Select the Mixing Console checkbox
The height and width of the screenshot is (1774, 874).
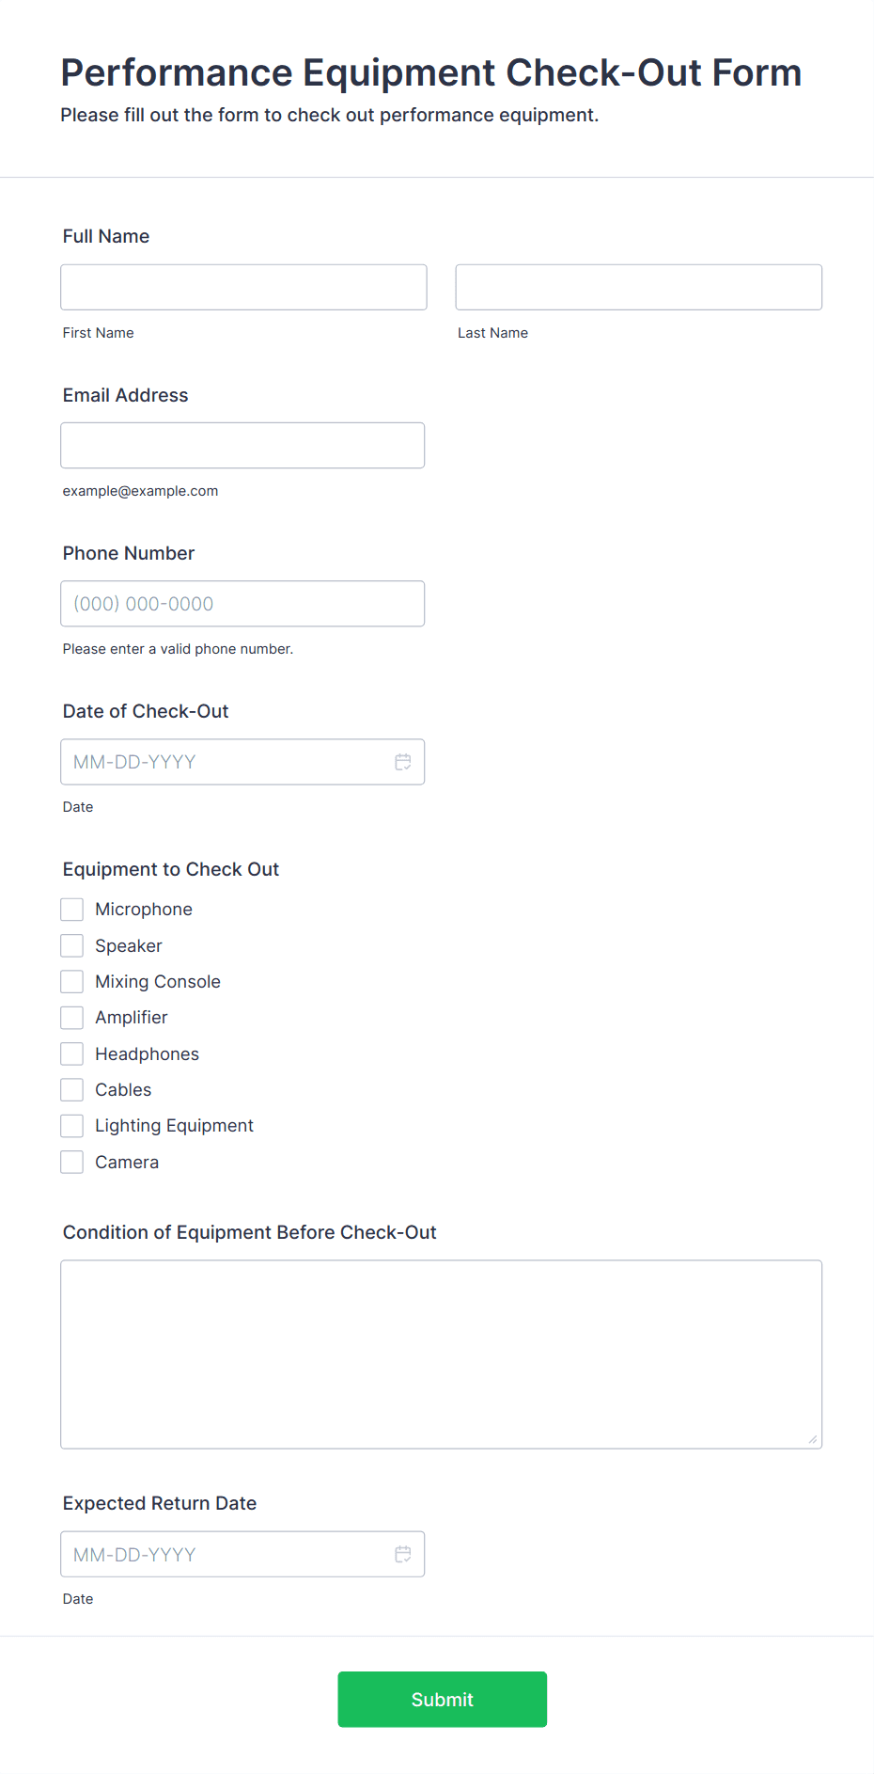pyautogui.click(x=72, y=982)
